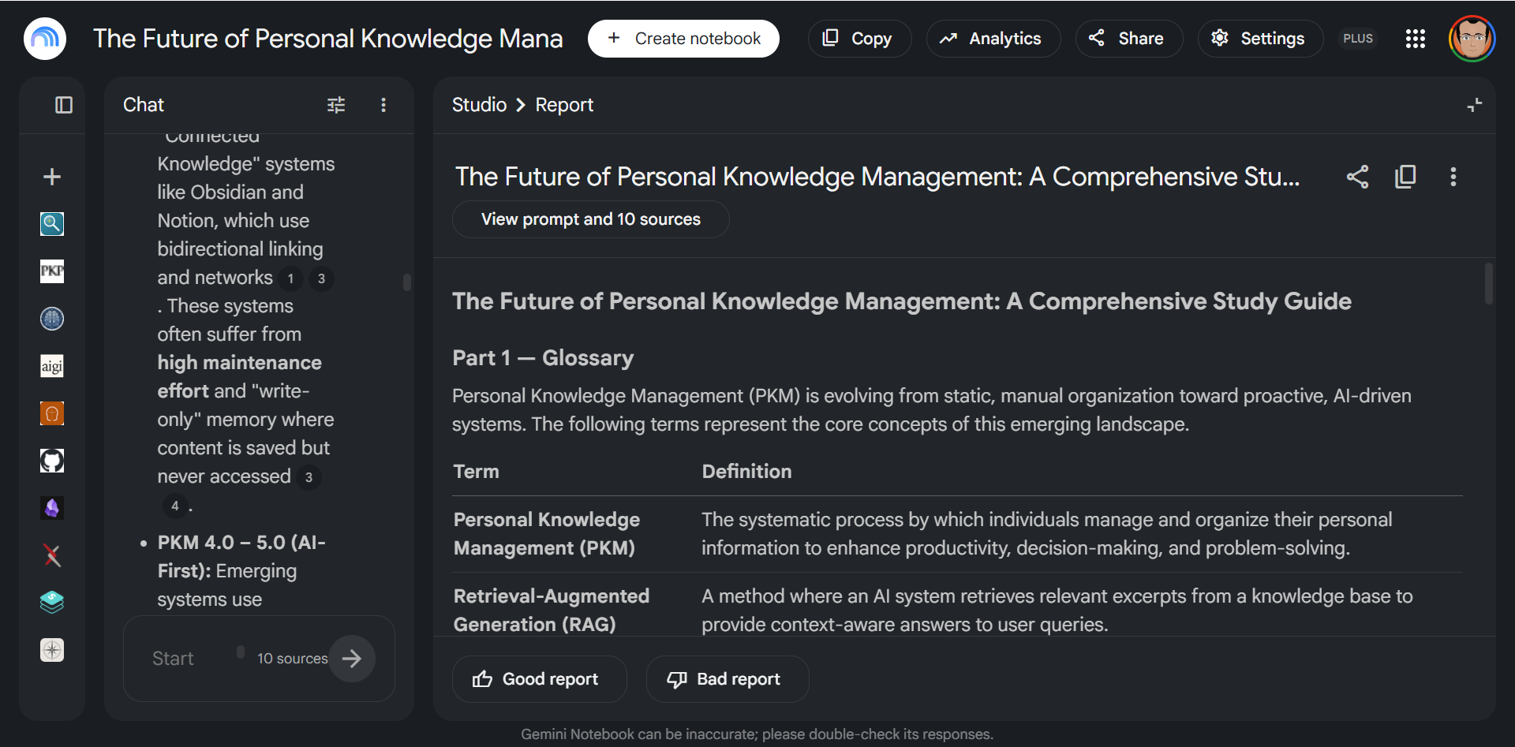
Task: Submit chat with the arrow button
Action: coord(352,659)
